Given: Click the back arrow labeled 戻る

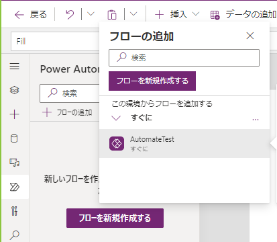Looking at the screenshot, I should pyautogui.click(x=31, y=15).
